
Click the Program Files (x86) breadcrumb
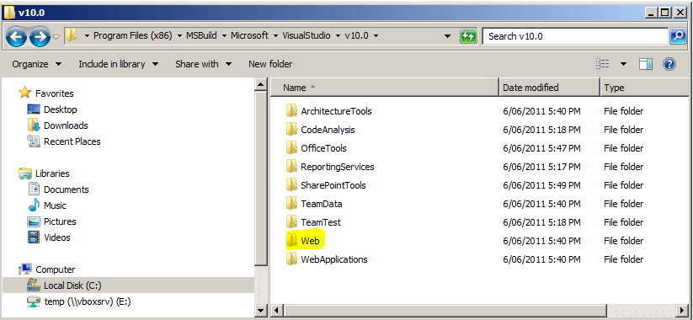[x=132, y=36]
